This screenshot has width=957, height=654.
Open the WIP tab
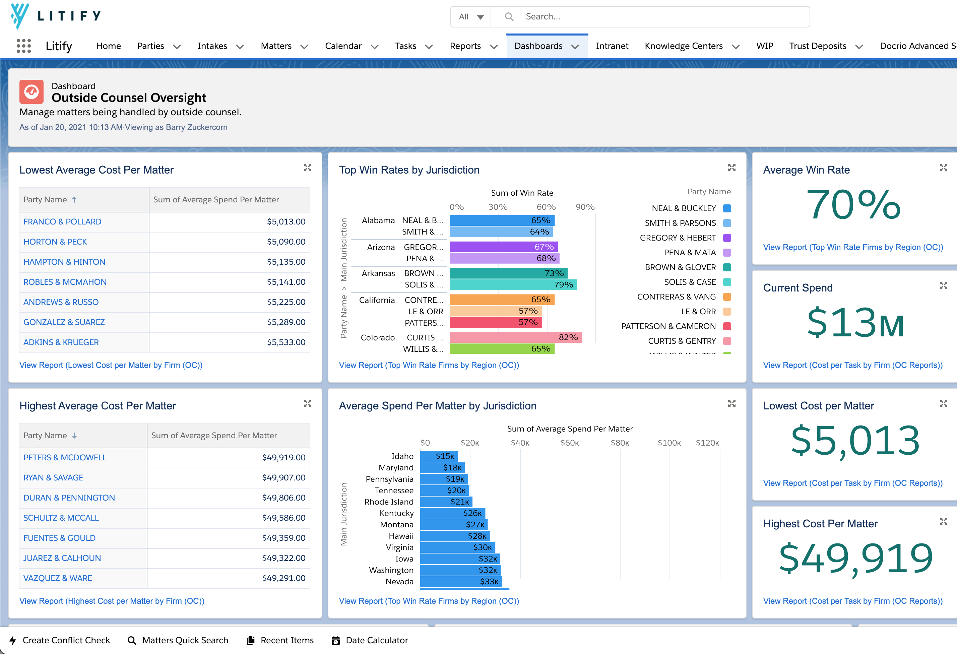pos(765,46)
